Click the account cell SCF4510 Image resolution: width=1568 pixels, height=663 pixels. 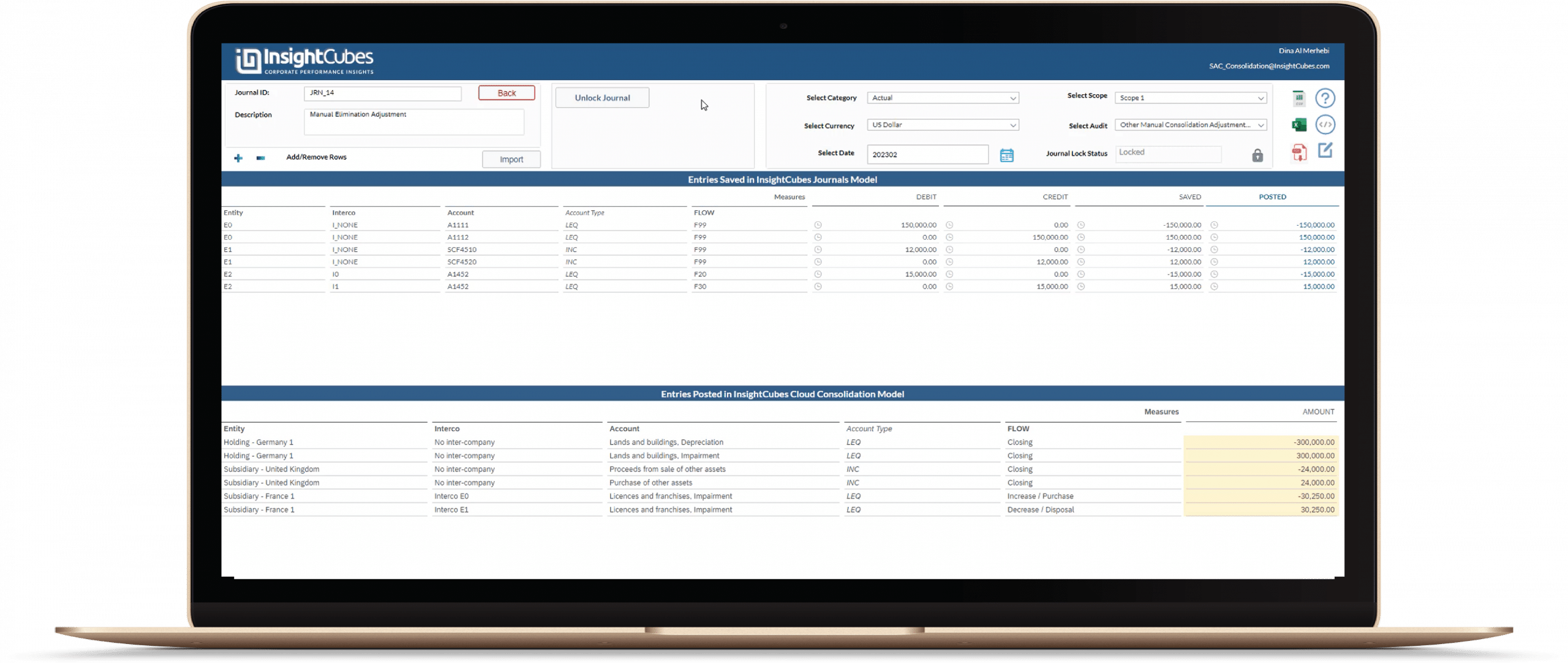(461, 250)
